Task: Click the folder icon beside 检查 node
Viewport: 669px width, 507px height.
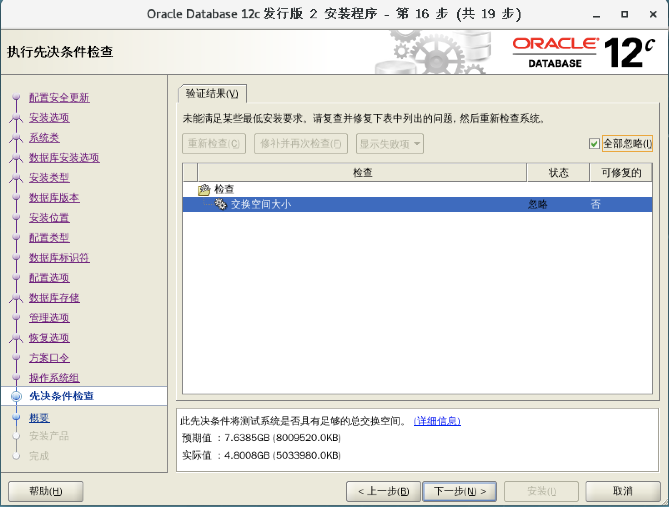Action: tap(203, 190)
